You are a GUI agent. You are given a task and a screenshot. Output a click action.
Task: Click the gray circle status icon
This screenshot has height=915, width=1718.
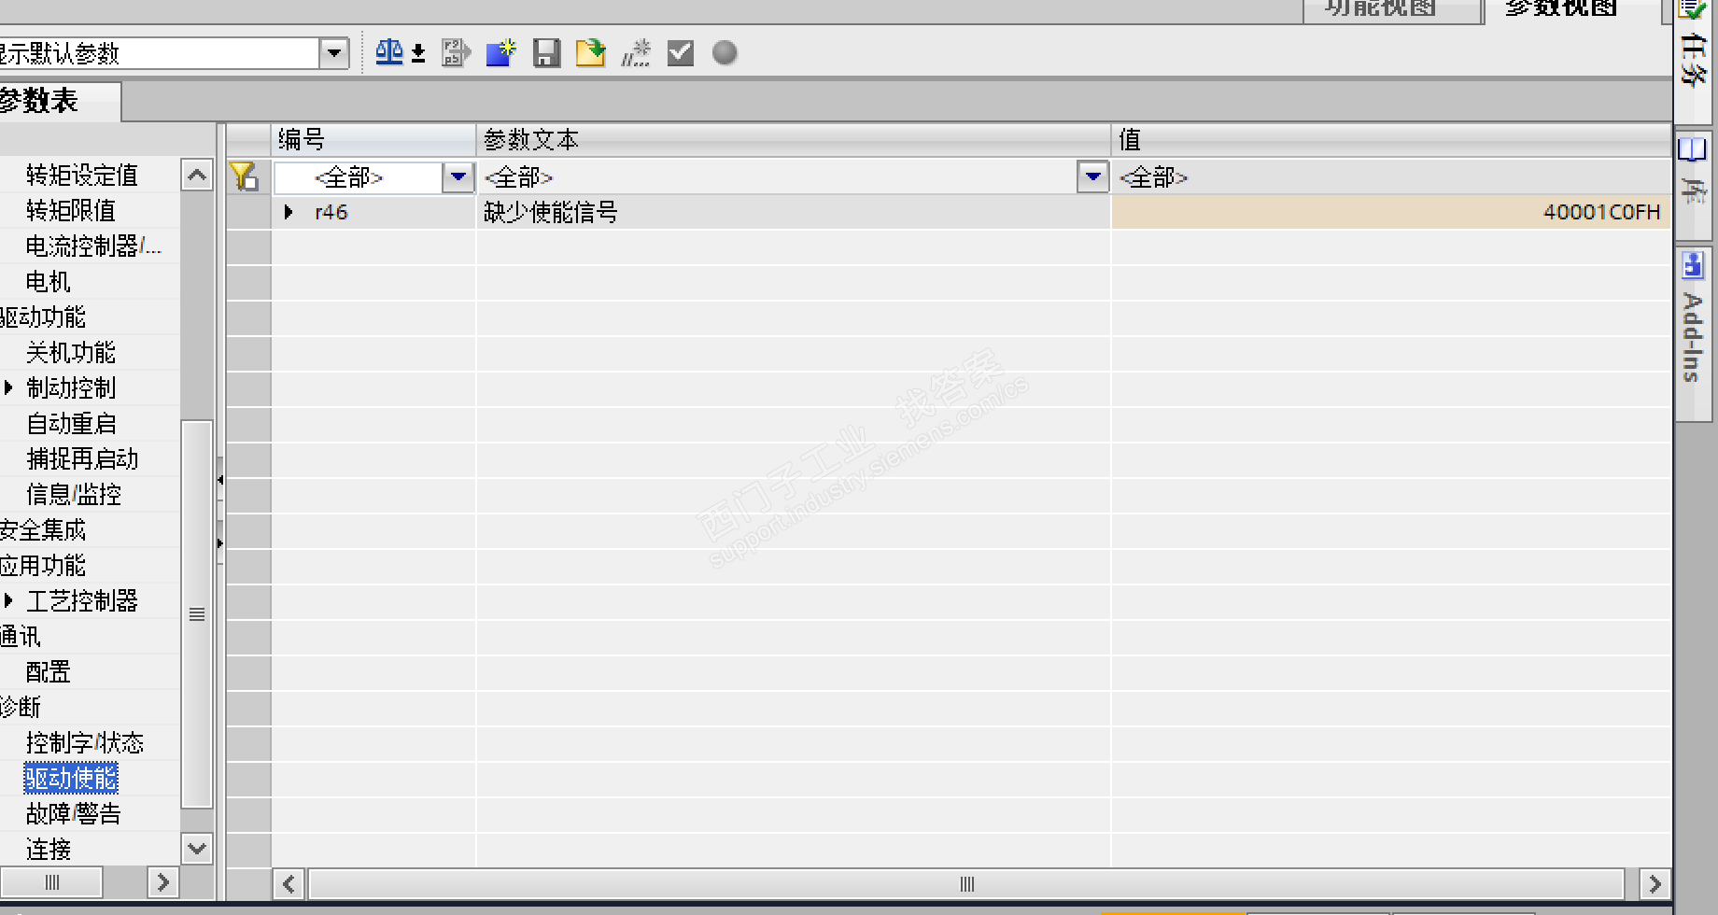point(725,52)
